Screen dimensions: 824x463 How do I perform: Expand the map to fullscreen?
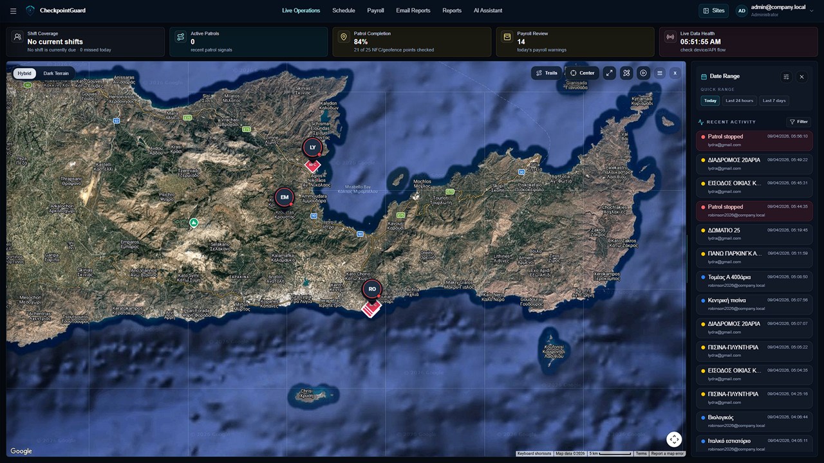[609, 73]
